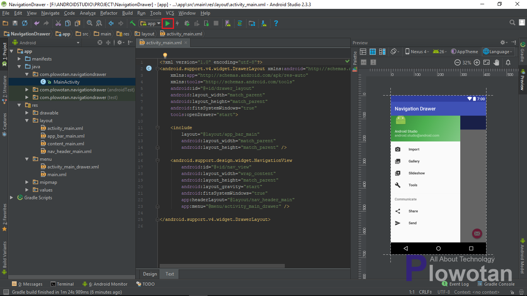527x296 pixels.
Task: Expand the values folder
Action: click(x=27, y=190)
